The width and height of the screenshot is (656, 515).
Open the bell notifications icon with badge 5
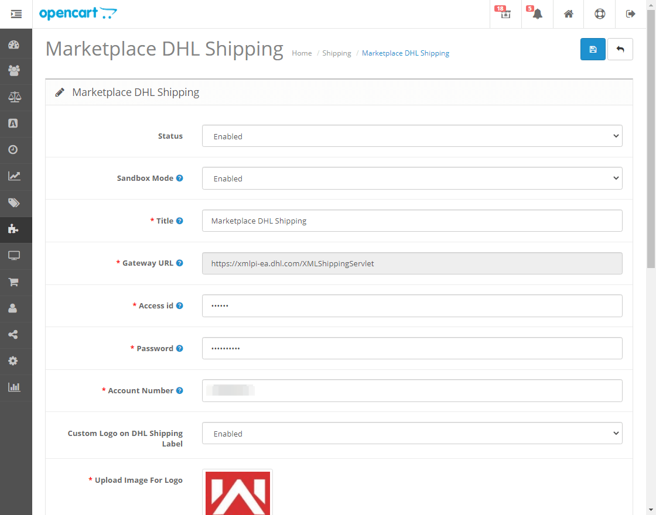tap(537, 14)
